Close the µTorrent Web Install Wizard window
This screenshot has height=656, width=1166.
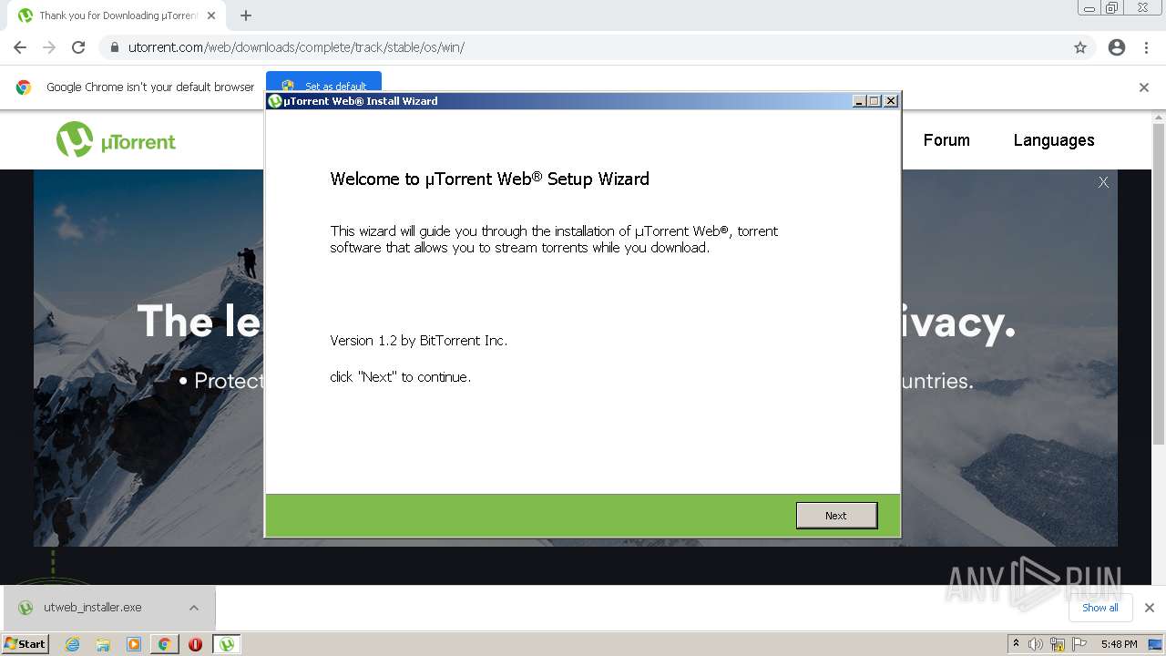891,101
